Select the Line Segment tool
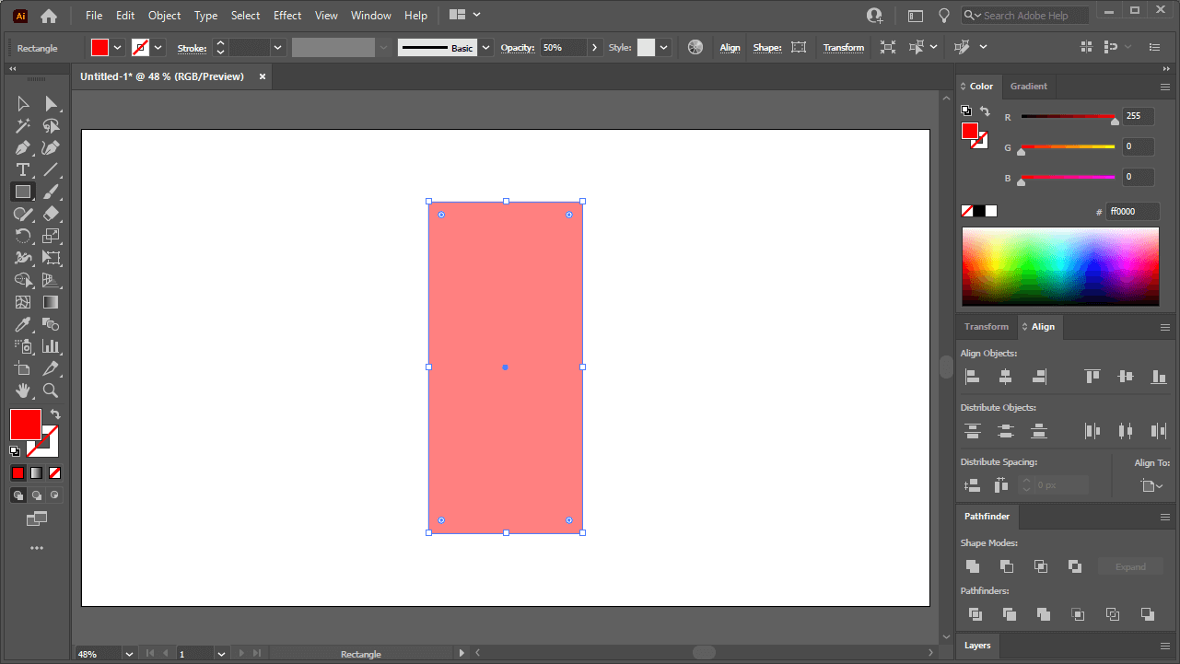1180x664 pixels. pos(52,170)
